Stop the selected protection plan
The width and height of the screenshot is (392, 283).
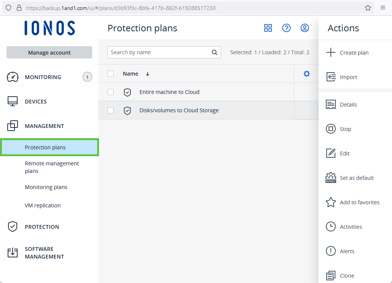coord(345,129)
